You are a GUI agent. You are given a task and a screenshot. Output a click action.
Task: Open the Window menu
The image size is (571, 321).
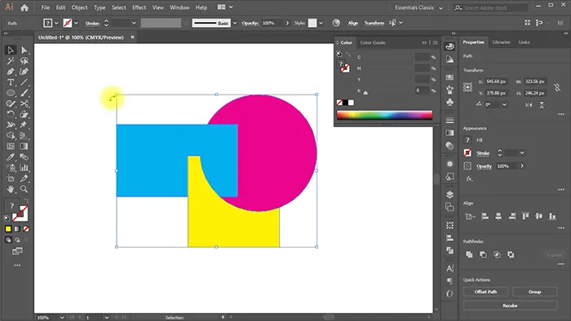point(179,7)
